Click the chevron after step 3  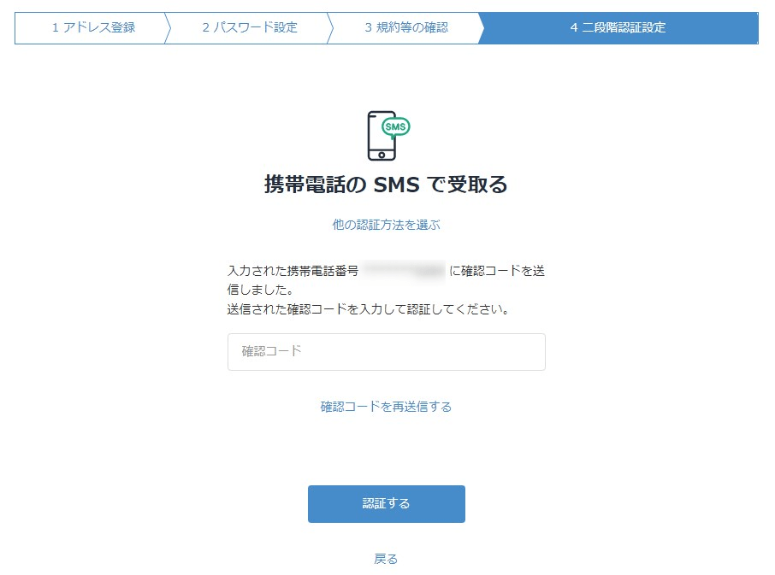tap(481, 28)
